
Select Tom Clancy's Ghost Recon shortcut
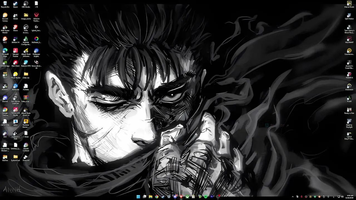[349, 29]
